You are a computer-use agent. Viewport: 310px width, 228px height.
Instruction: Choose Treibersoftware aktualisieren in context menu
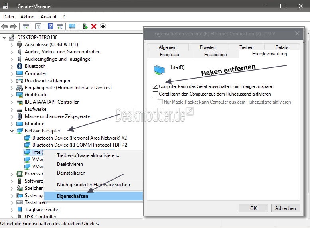[93, 155]
